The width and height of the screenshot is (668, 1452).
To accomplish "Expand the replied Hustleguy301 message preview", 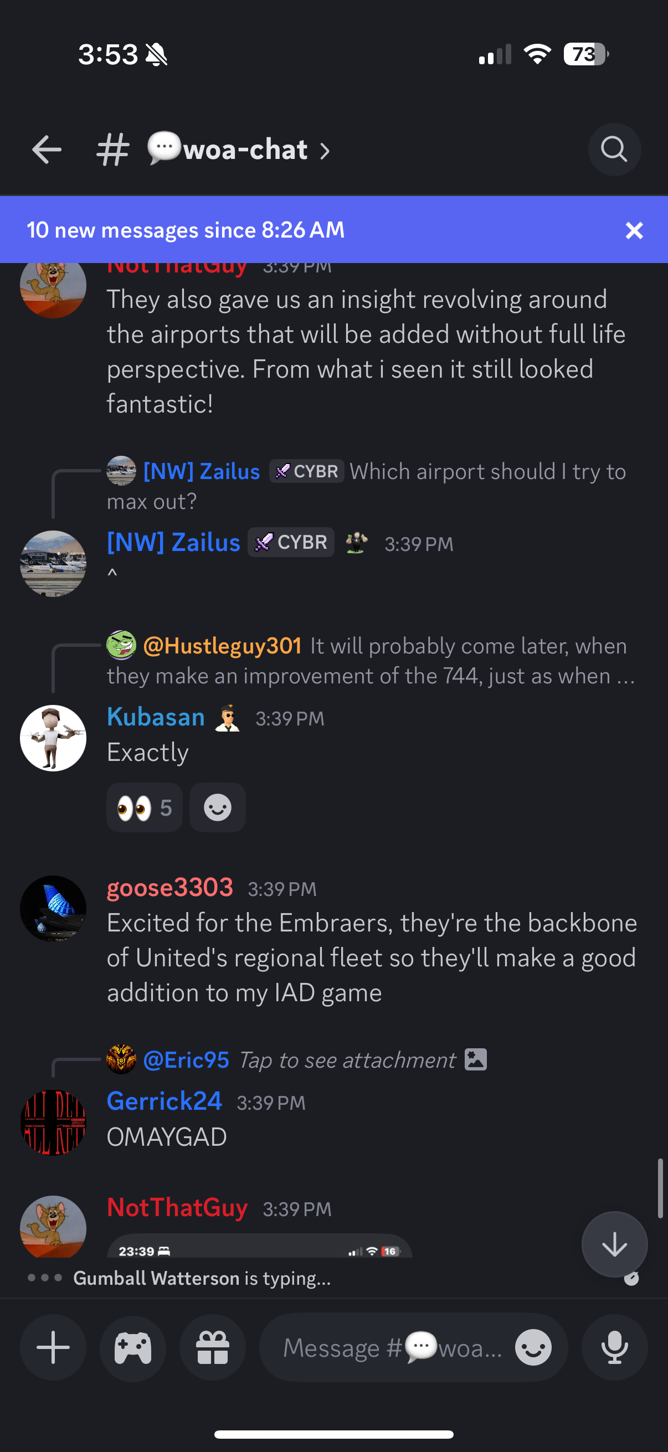I will pos(372,661).
